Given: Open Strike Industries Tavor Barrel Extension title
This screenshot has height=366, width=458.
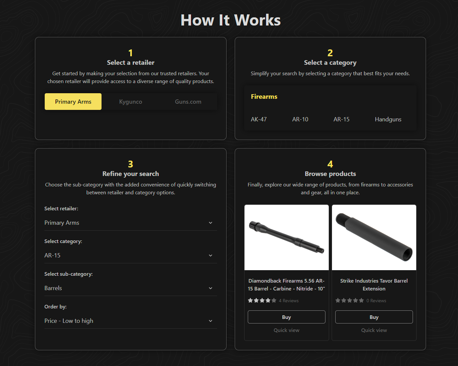Looking at the screenshot, I should pyautogui.click(x=374, y=285).
